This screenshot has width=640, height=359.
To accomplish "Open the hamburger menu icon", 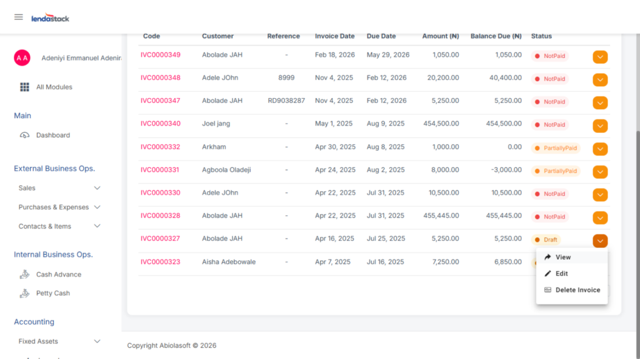I will [x=19, y=17].
